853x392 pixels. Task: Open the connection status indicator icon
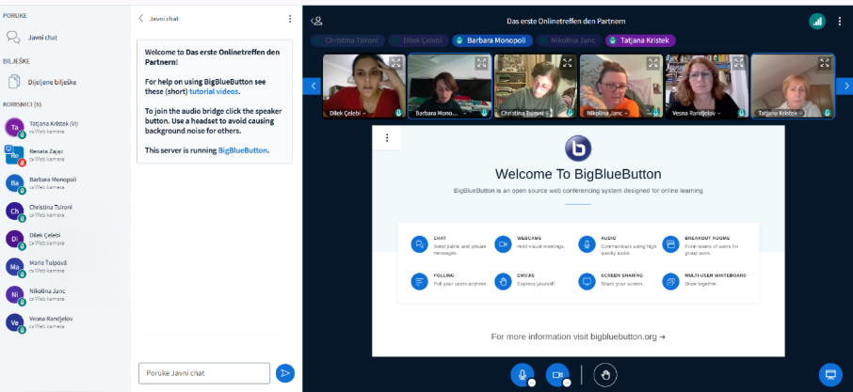click(816, 21)
